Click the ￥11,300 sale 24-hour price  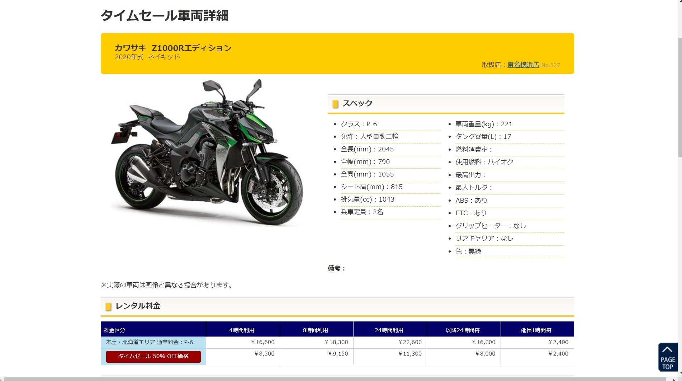tap(410, 354)
